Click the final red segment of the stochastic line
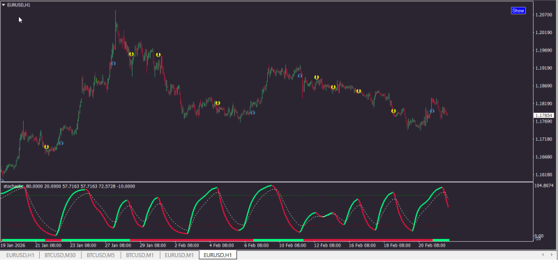558x260 pixels. tap(445, 197)
